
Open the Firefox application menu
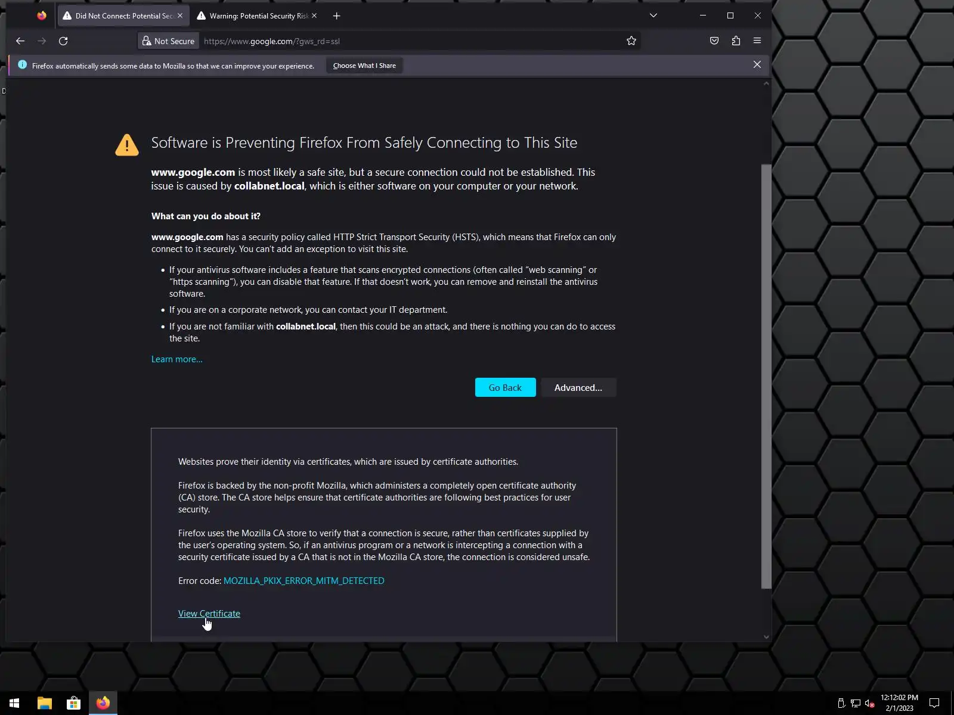click(x=757, y=41)
